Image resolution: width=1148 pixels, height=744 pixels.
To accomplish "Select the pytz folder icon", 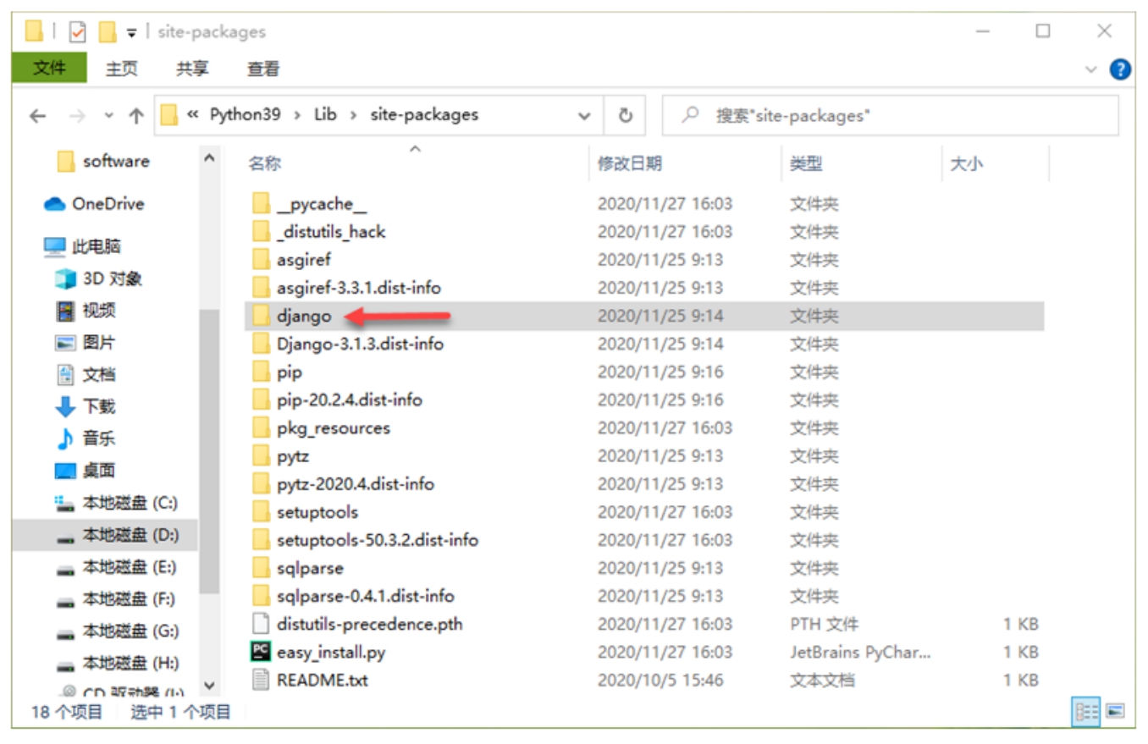I will pyautogui.click(x=262, y=455).
